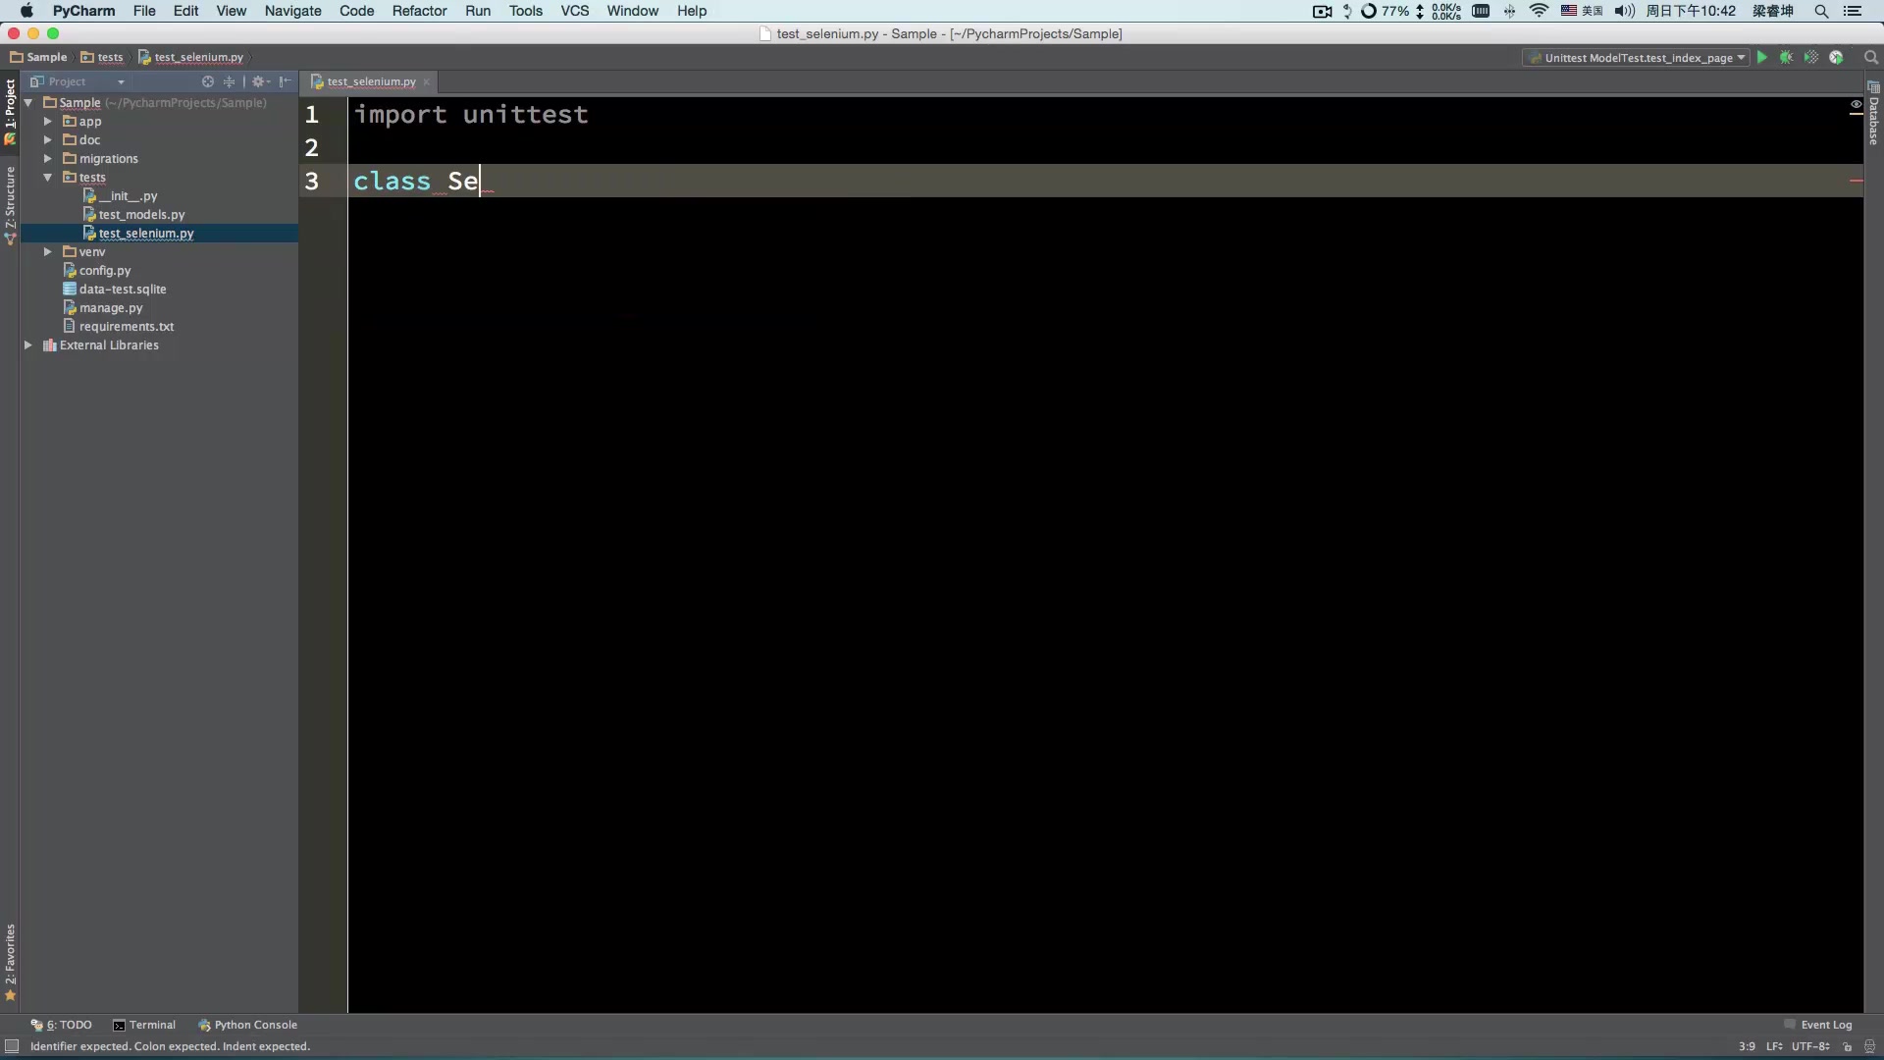This screenshot has width=1884, height=1060.
Task: Click Search Everywhere magnifier in toolbar
Action: tap(1870, 58)
